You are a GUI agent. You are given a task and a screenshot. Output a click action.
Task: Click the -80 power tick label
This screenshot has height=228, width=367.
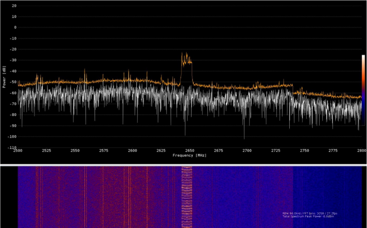(x=13, y=115)
